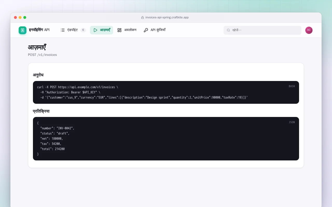Click the endpoint count badge 6
Viewport: 332px width, 207px height.
click(83, 30)
